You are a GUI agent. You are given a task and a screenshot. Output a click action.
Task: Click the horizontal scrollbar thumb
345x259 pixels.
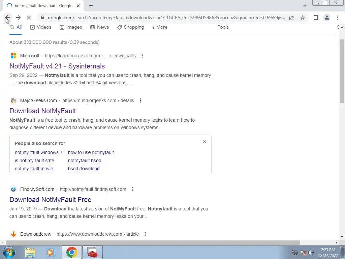(153, 242)
